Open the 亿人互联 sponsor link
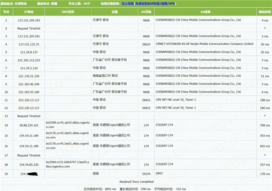Image resolution: width=272 pixels, height=191 pixels. 149,4
